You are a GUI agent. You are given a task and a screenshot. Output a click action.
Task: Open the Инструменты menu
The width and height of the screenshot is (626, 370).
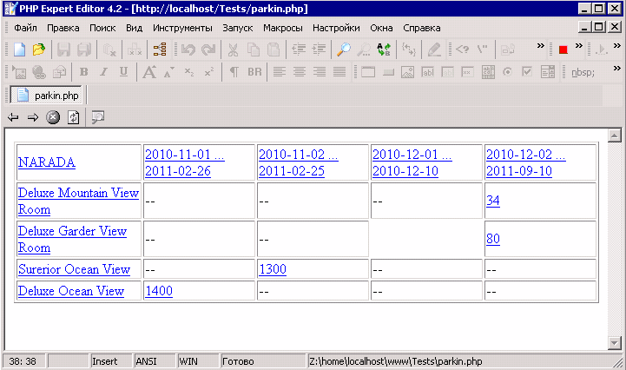click(182, 28)
